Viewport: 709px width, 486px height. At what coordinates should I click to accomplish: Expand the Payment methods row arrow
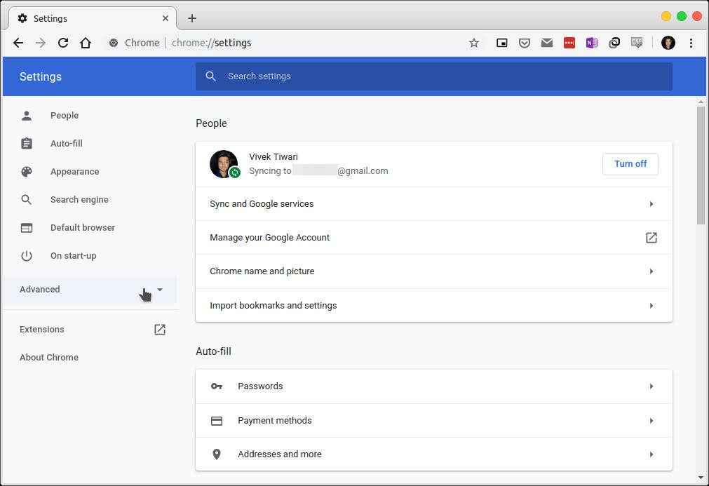pos(651,421)
